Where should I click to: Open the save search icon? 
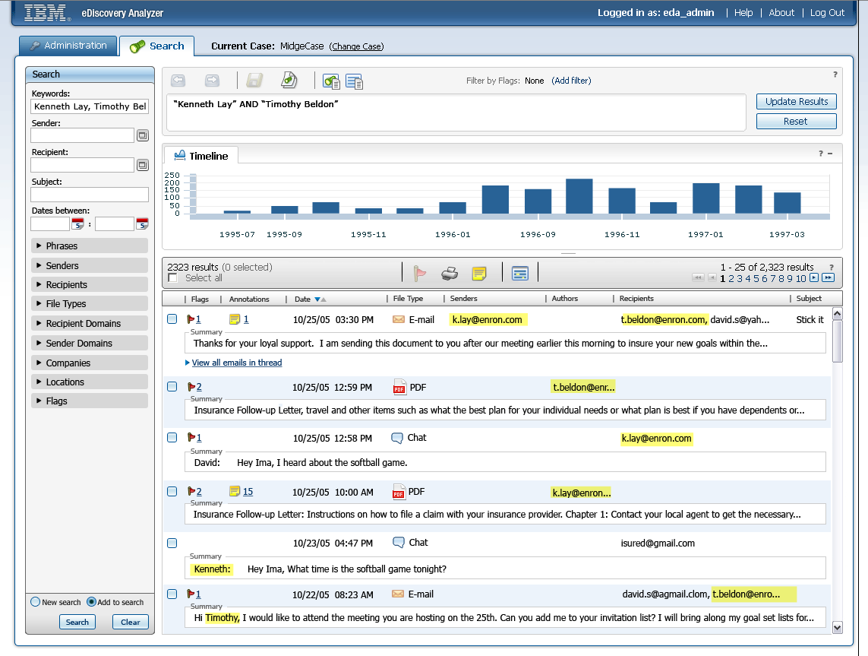coord(254,80)
